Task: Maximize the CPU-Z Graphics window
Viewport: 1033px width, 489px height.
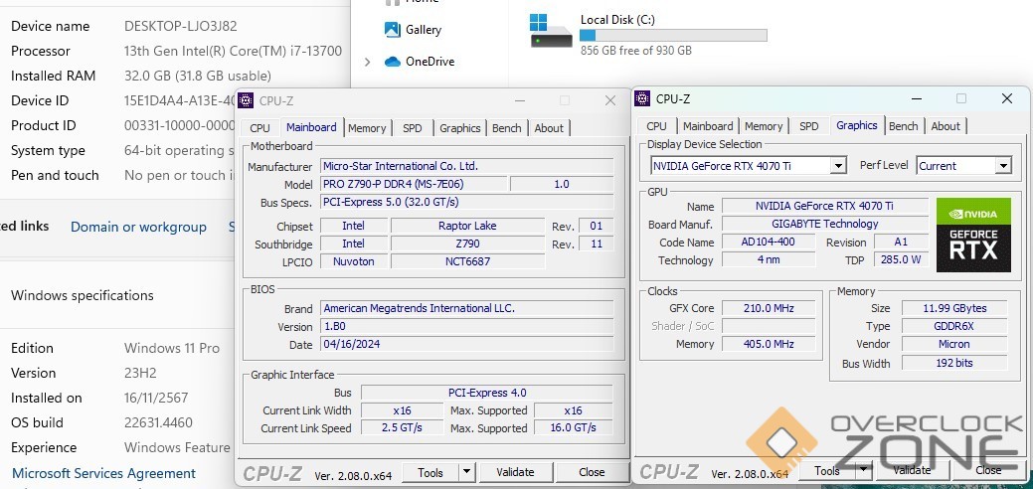Action: (x=961, y=98)
